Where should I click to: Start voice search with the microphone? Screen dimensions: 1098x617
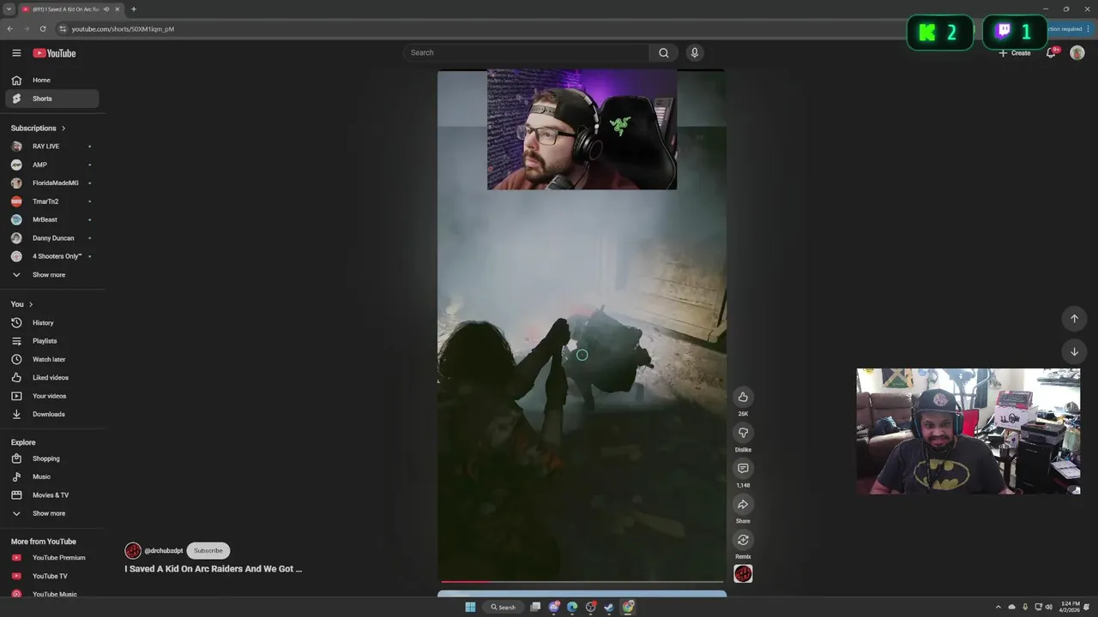coord(695,53)
